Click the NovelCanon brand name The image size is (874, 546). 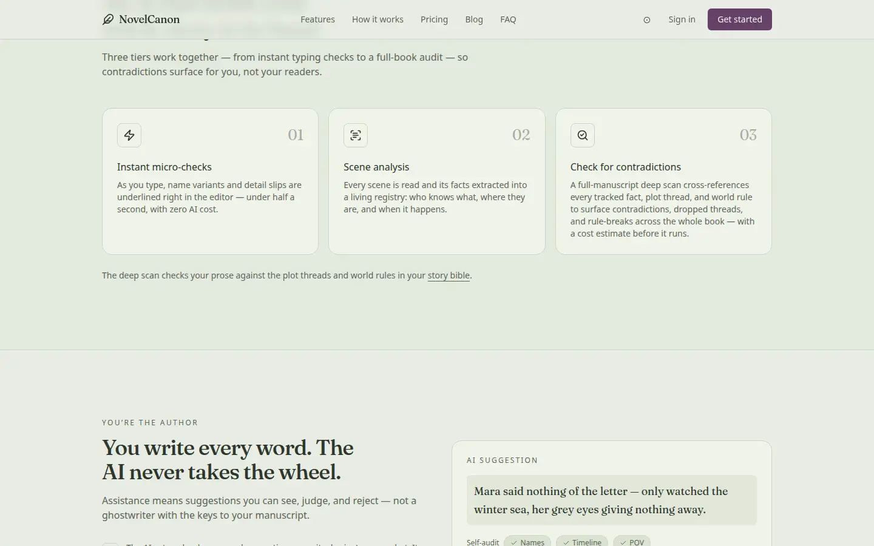(149, 19)
